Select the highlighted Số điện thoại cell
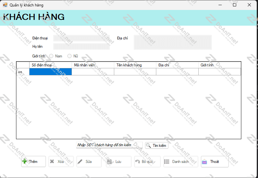Image resolution: width=258 pixels, height=178 pixels. (x=50, y=72)
